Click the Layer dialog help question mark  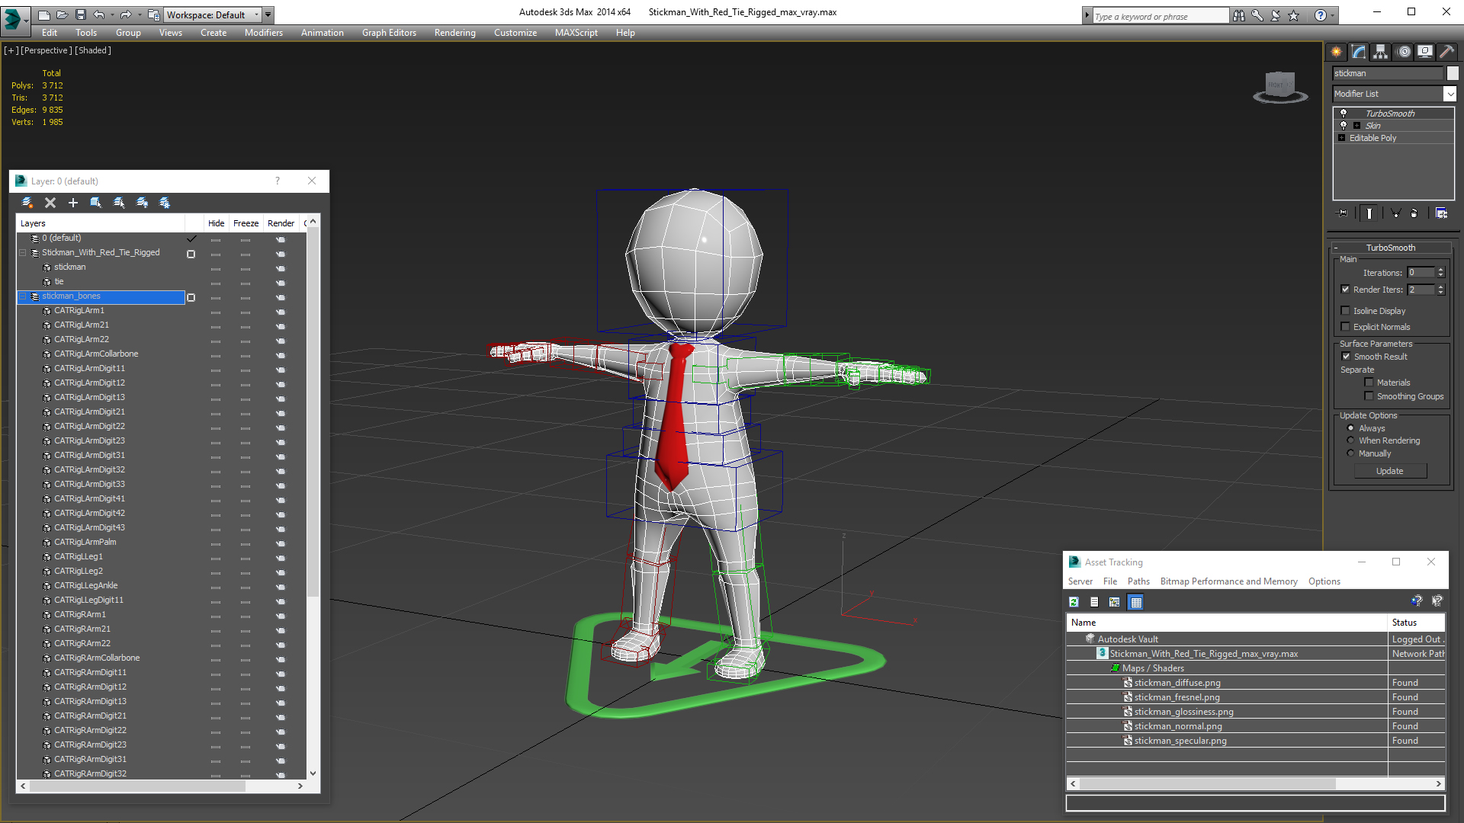pos(278,181)
